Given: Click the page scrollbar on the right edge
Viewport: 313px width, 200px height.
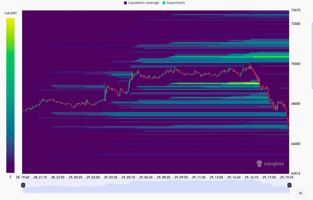Looking at the screenshot, I should [x=312, y=55].
